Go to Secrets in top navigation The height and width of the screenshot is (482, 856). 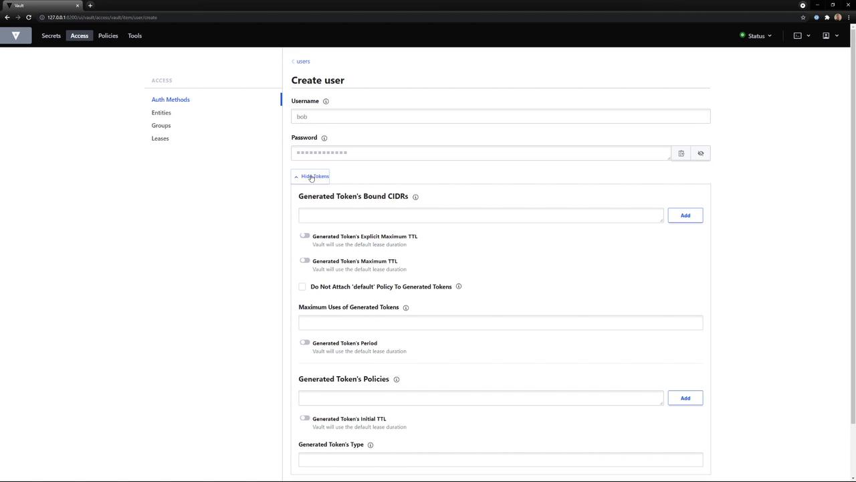click(x=51, y=35)
